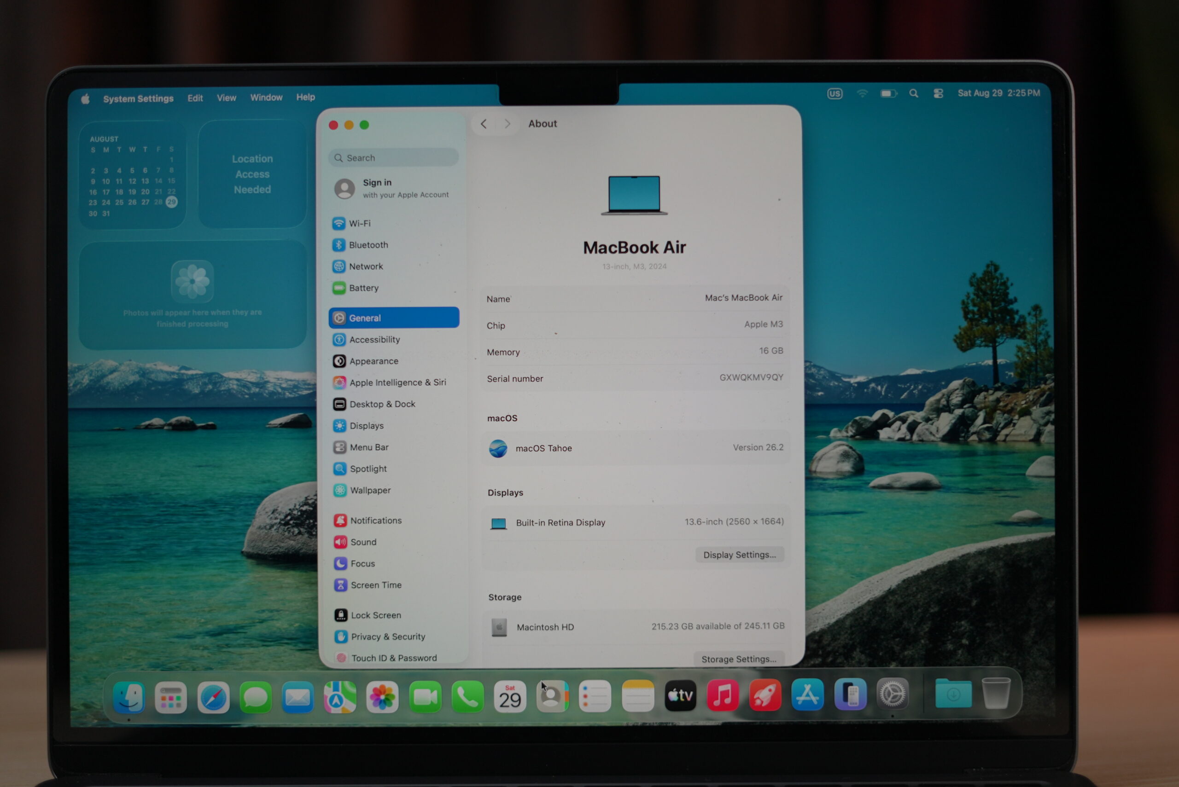Click the Location Access Needed widget

[x=252, y=174]
